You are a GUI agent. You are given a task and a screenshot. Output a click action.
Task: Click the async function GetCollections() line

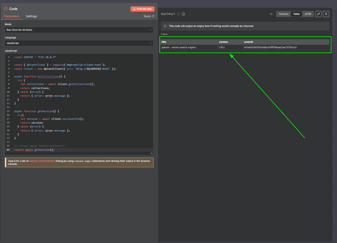tap(40, 77)
